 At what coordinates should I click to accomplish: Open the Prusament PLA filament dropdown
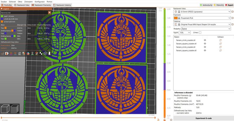(x=202, y=18)
